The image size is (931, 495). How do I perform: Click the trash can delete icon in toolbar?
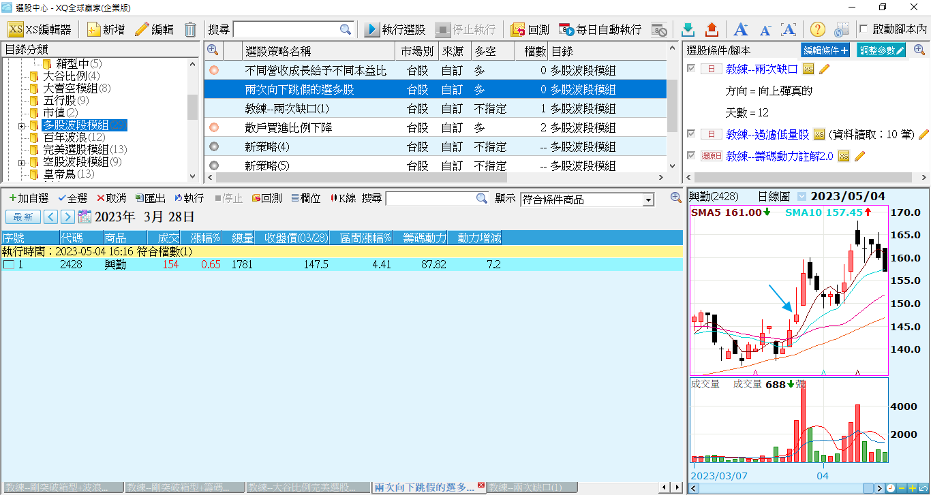(190, 30)
